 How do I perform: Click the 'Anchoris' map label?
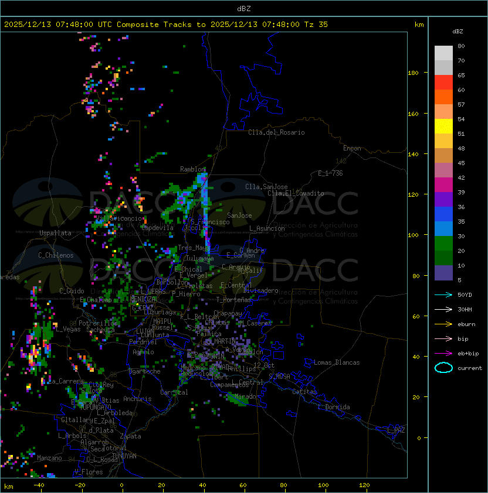point(137,399)
